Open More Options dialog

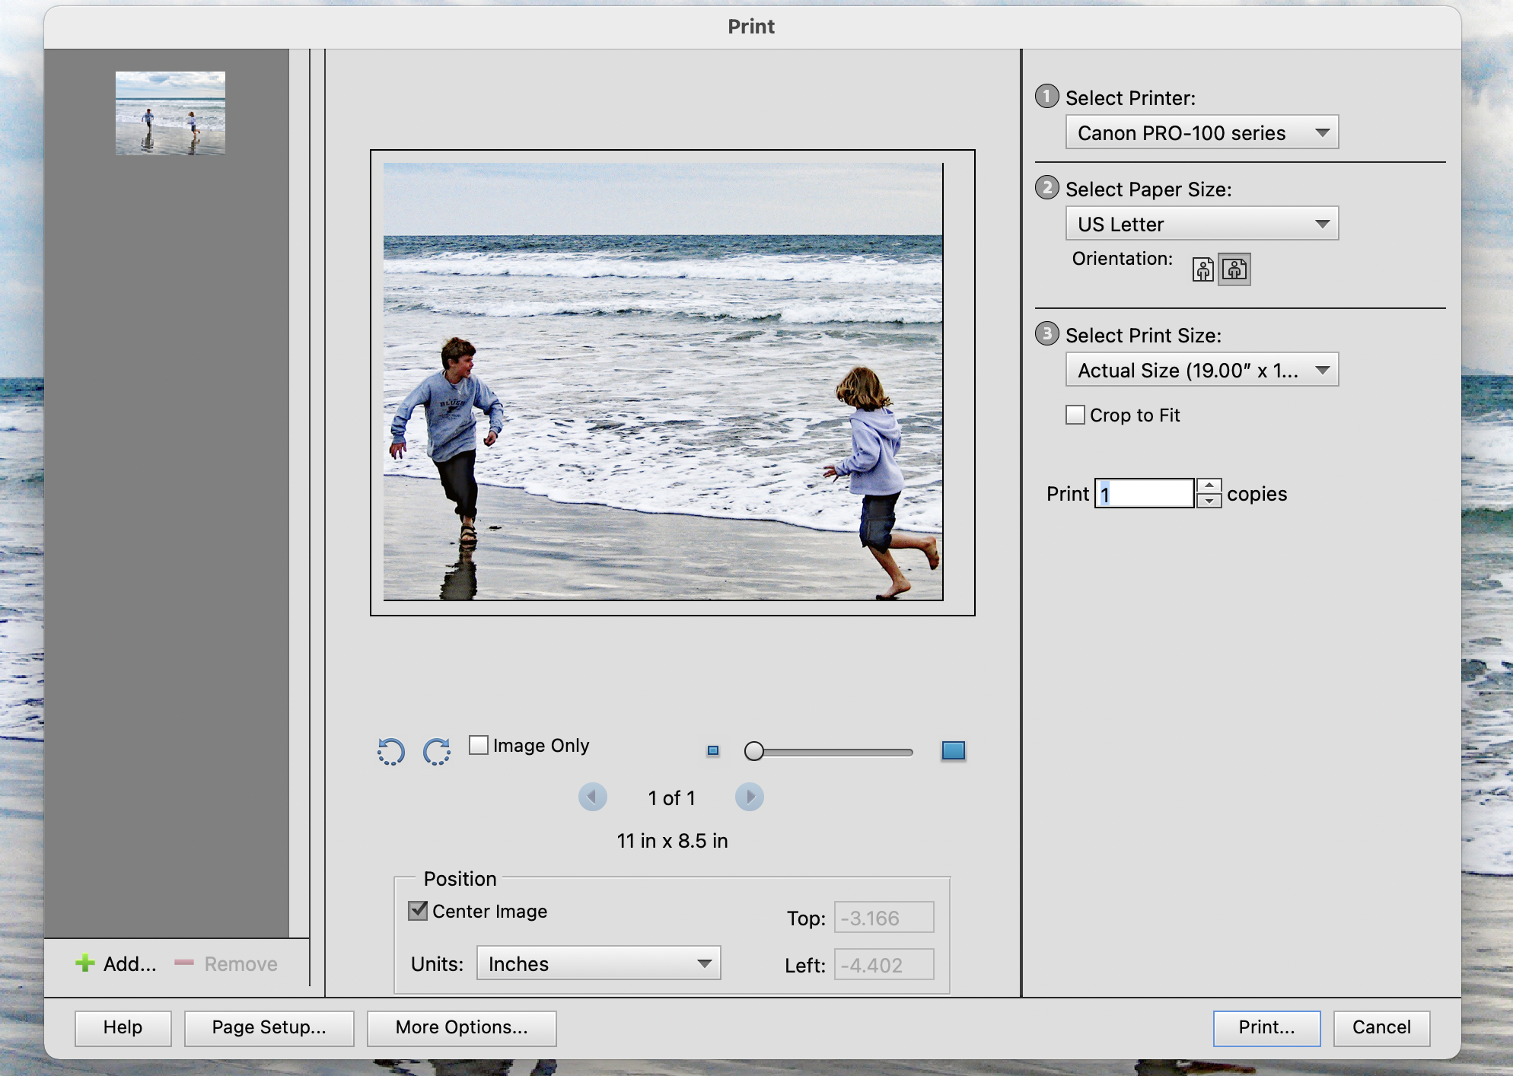click(x=461, y=1027)
